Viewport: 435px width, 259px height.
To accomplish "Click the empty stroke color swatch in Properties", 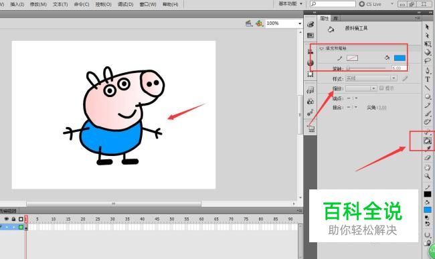I will (352, 58).
